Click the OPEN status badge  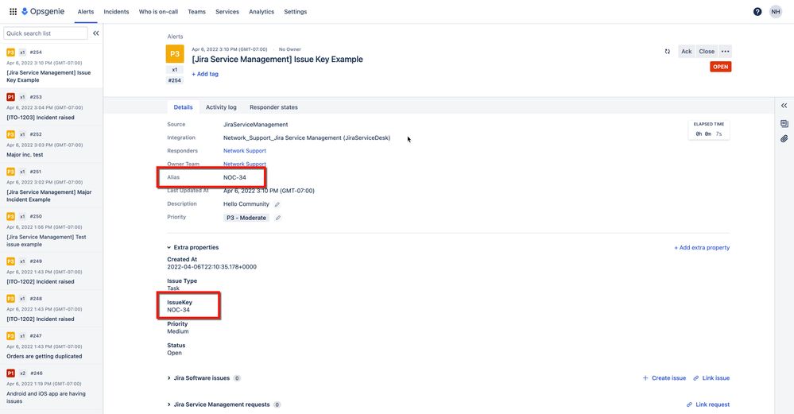coord(720,66)
